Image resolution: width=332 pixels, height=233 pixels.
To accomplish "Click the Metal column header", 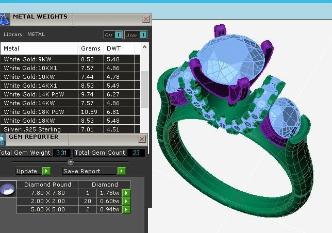I will coord(39,48).
